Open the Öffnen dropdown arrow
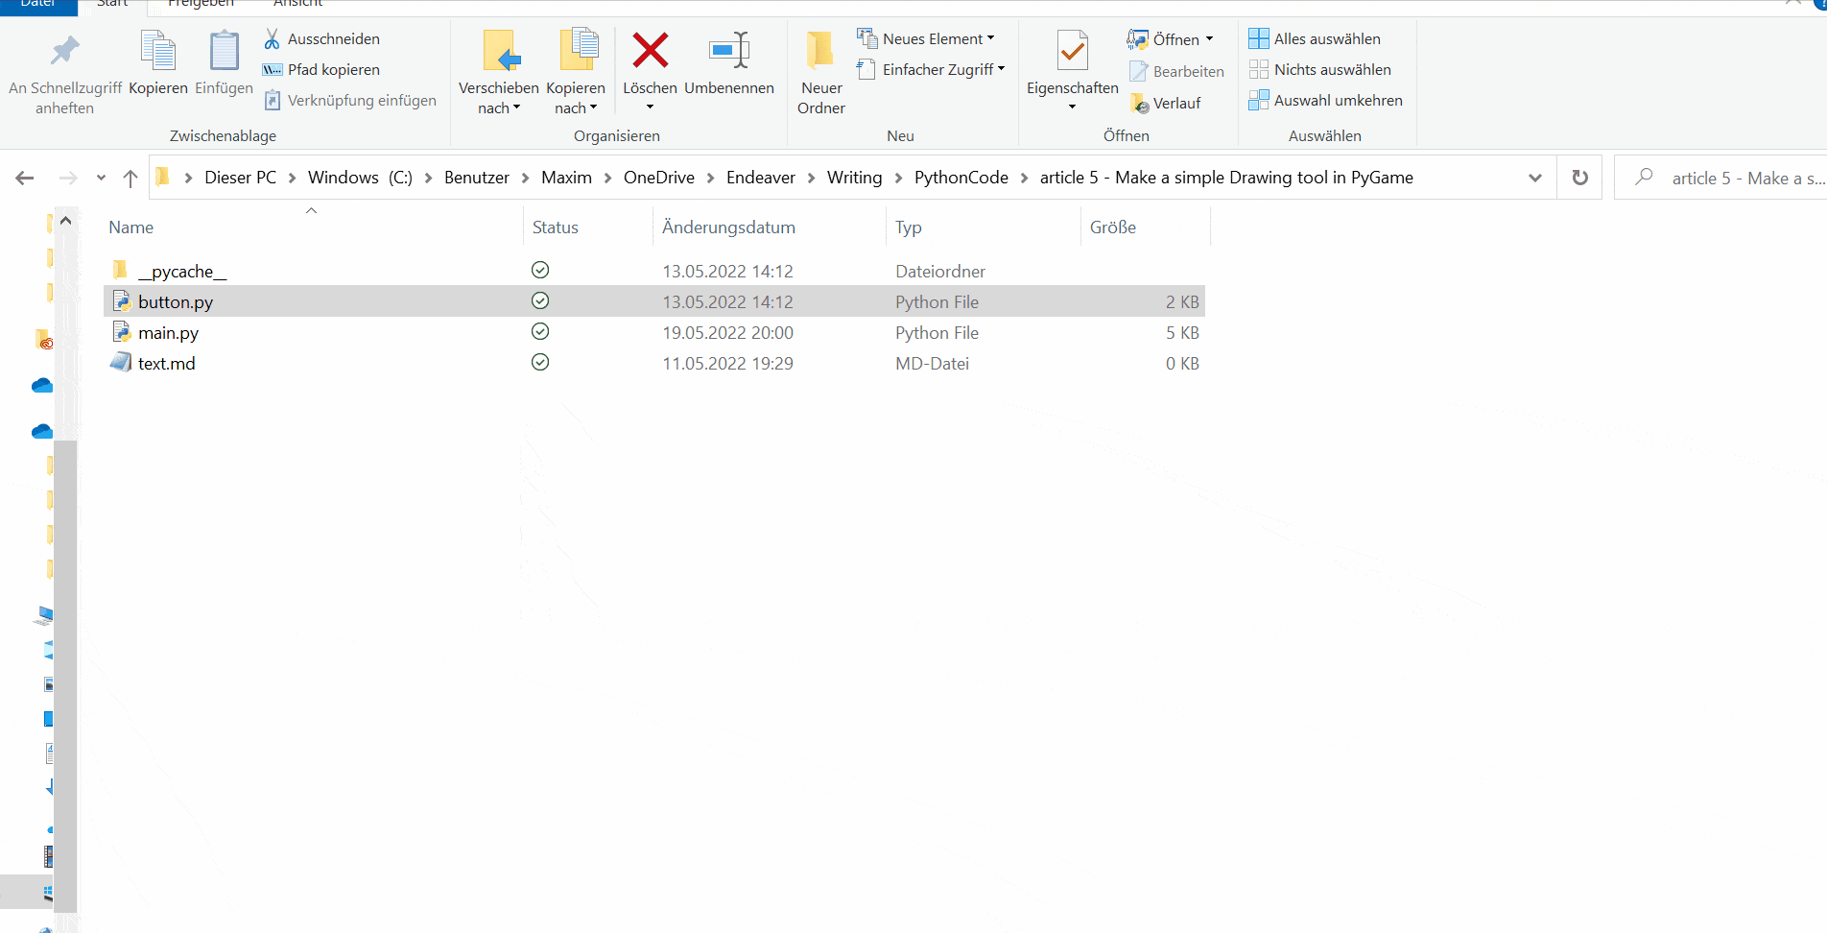Screen dimensions: 1827x933 pyautogui.click(x=1207, y=39)
